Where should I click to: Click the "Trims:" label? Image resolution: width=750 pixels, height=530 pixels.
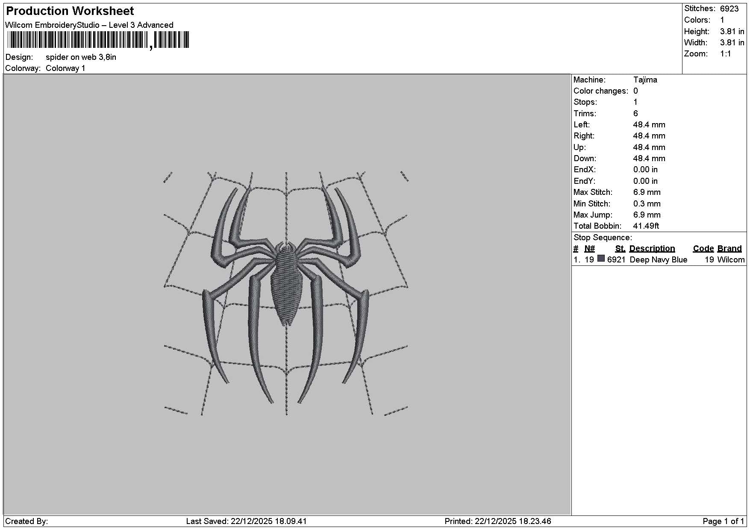click(x=585, y=114)
